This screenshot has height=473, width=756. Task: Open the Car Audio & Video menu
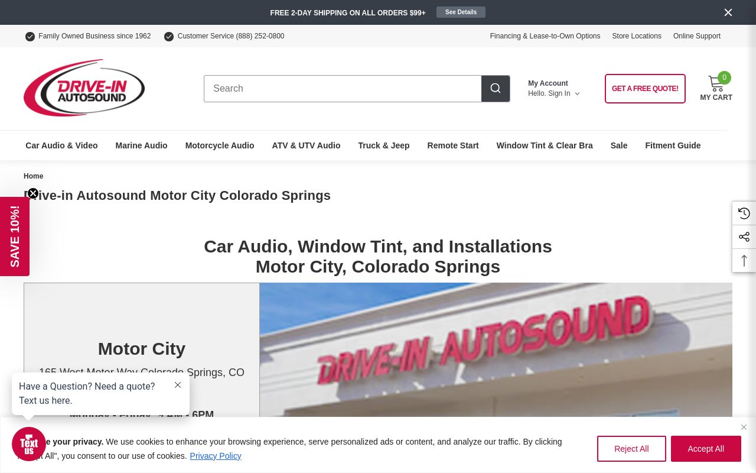pos(61,145)
